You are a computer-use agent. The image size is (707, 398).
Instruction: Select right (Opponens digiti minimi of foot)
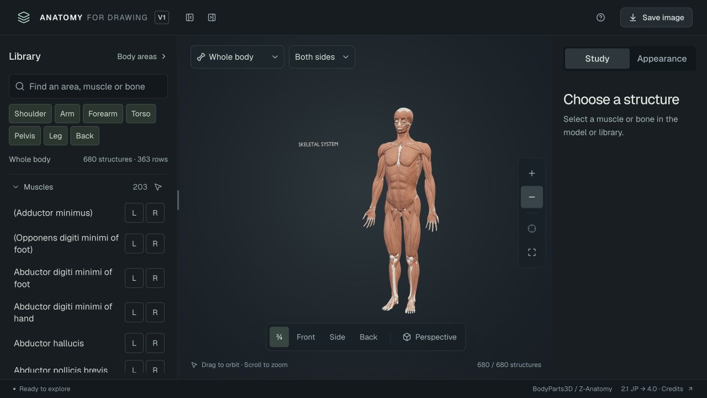[x=155, y=244]
